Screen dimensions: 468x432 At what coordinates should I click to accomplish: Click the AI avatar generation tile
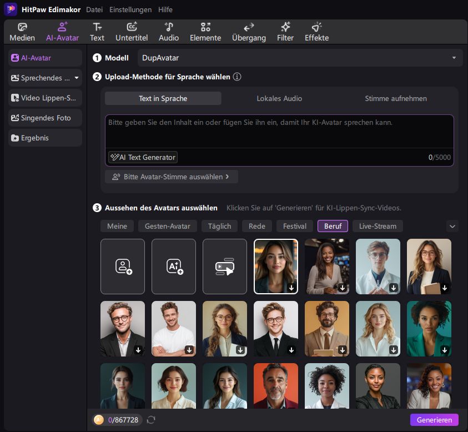174,267
